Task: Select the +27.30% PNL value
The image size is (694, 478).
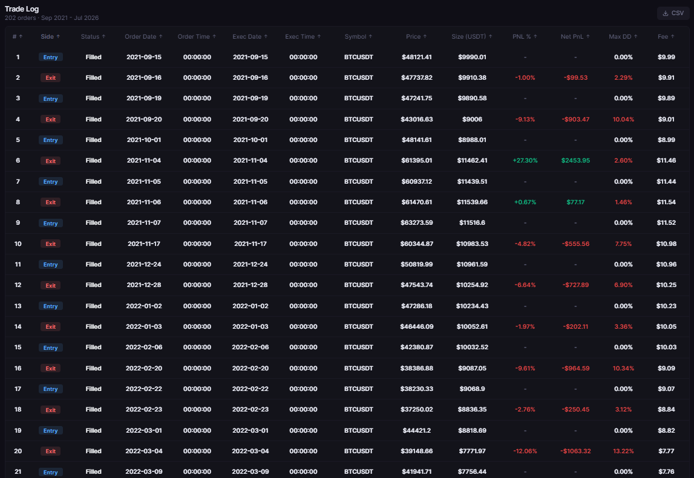Action: (525, 161)
